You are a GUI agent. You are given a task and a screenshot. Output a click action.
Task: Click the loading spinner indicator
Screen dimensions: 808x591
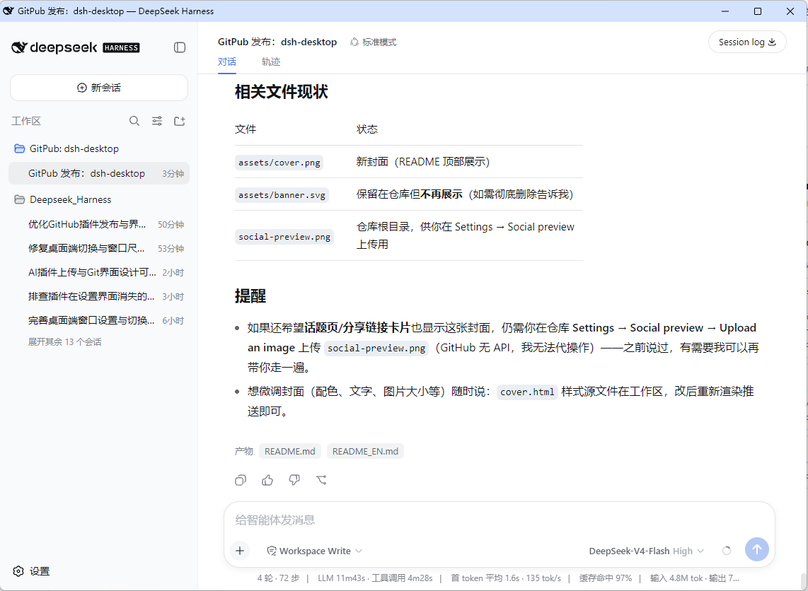coord(727,551)
